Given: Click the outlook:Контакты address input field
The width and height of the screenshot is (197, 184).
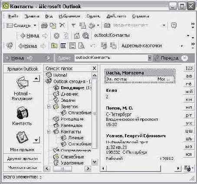Looking at the screenshot, I should click(x=112, y=58).
